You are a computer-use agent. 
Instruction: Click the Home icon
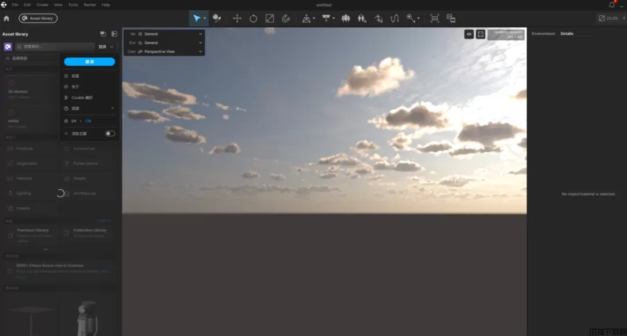click(x=6, y=19)
